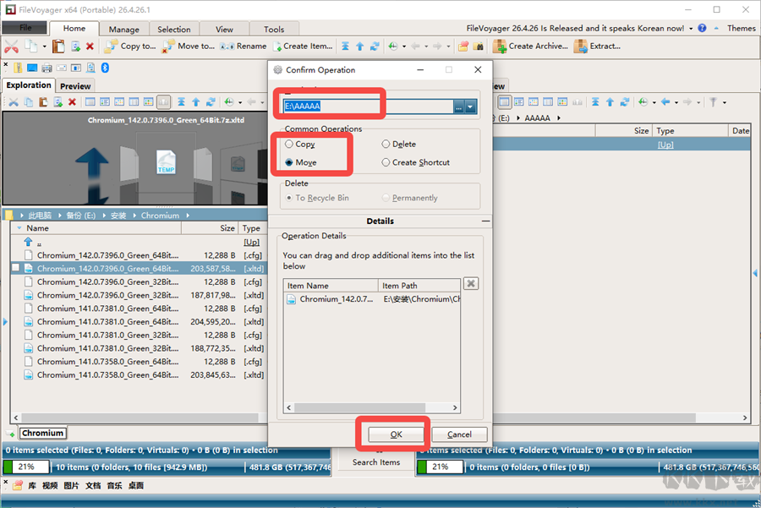761x508 pixels.
Task: Choose the To Recycle Bin radio
Action: (317, 198)
